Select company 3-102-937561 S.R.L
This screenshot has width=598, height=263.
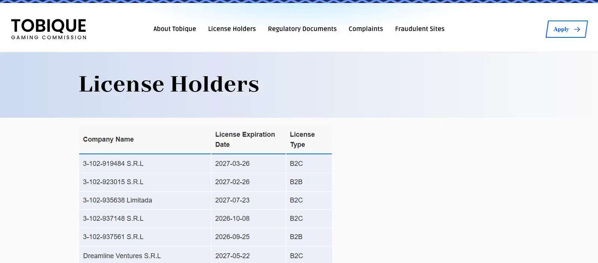click(x=113, y=237)
